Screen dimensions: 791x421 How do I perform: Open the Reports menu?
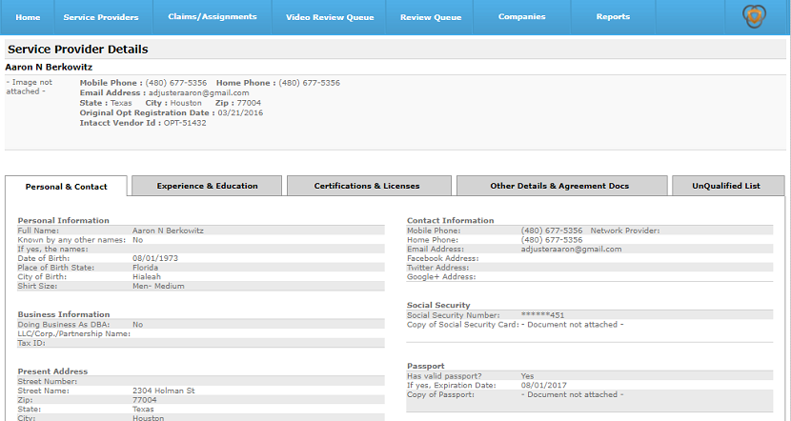click(x=613, y=17)
